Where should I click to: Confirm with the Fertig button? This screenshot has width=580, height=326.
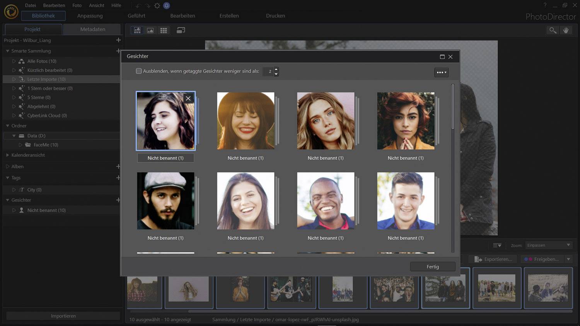click(433, 267)
